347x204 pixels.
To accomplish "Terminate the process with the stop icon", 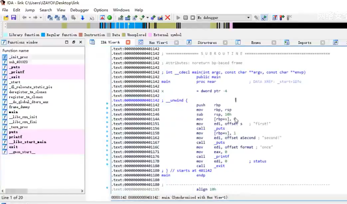I will pyautogui.click(x=193, y=18).
